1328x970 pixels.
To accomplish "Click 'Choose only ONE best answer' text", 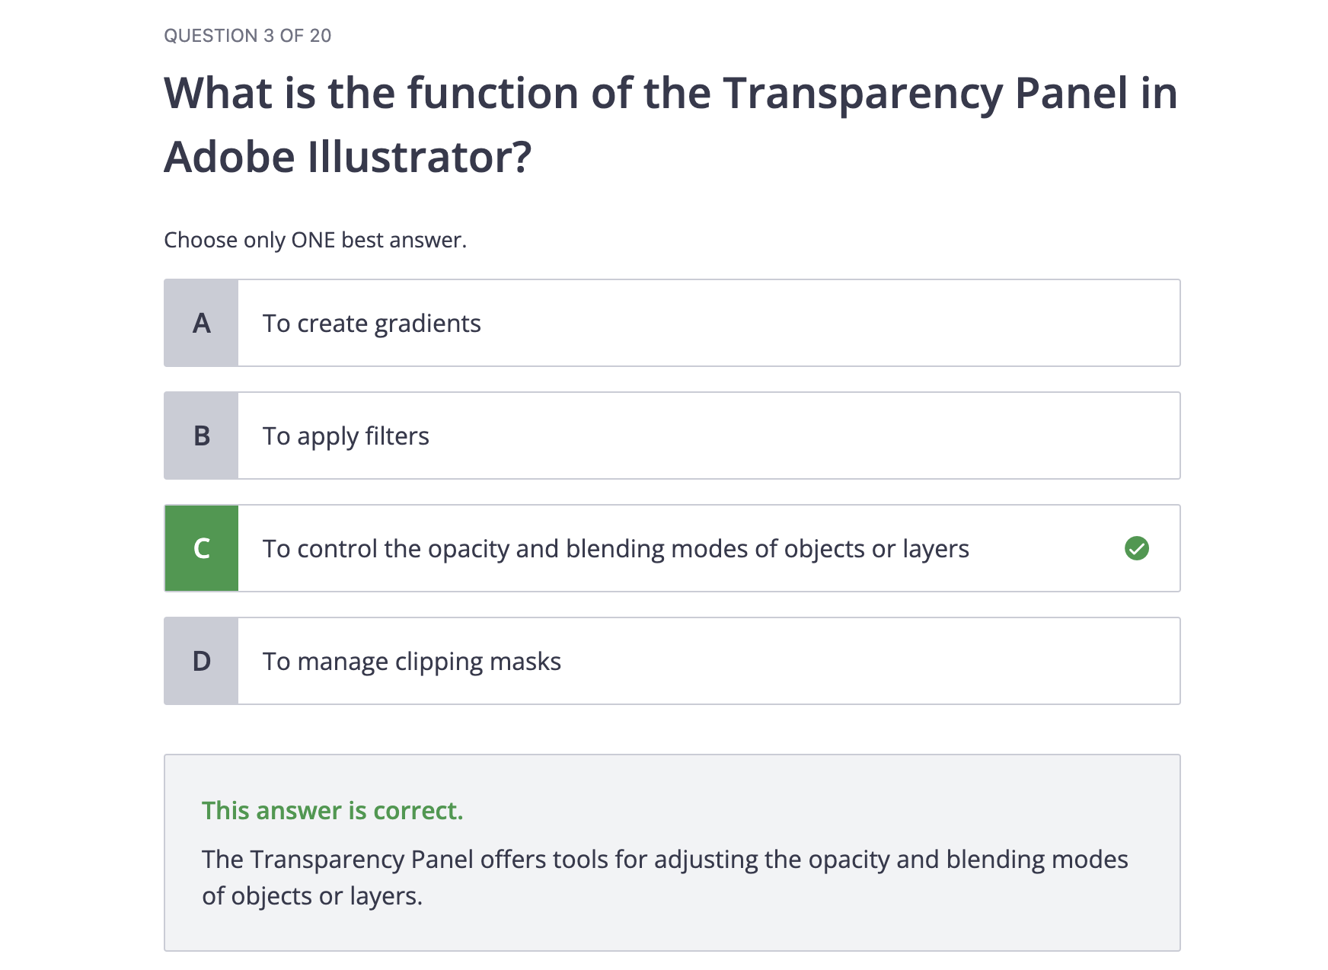I will tap(315, 240).
